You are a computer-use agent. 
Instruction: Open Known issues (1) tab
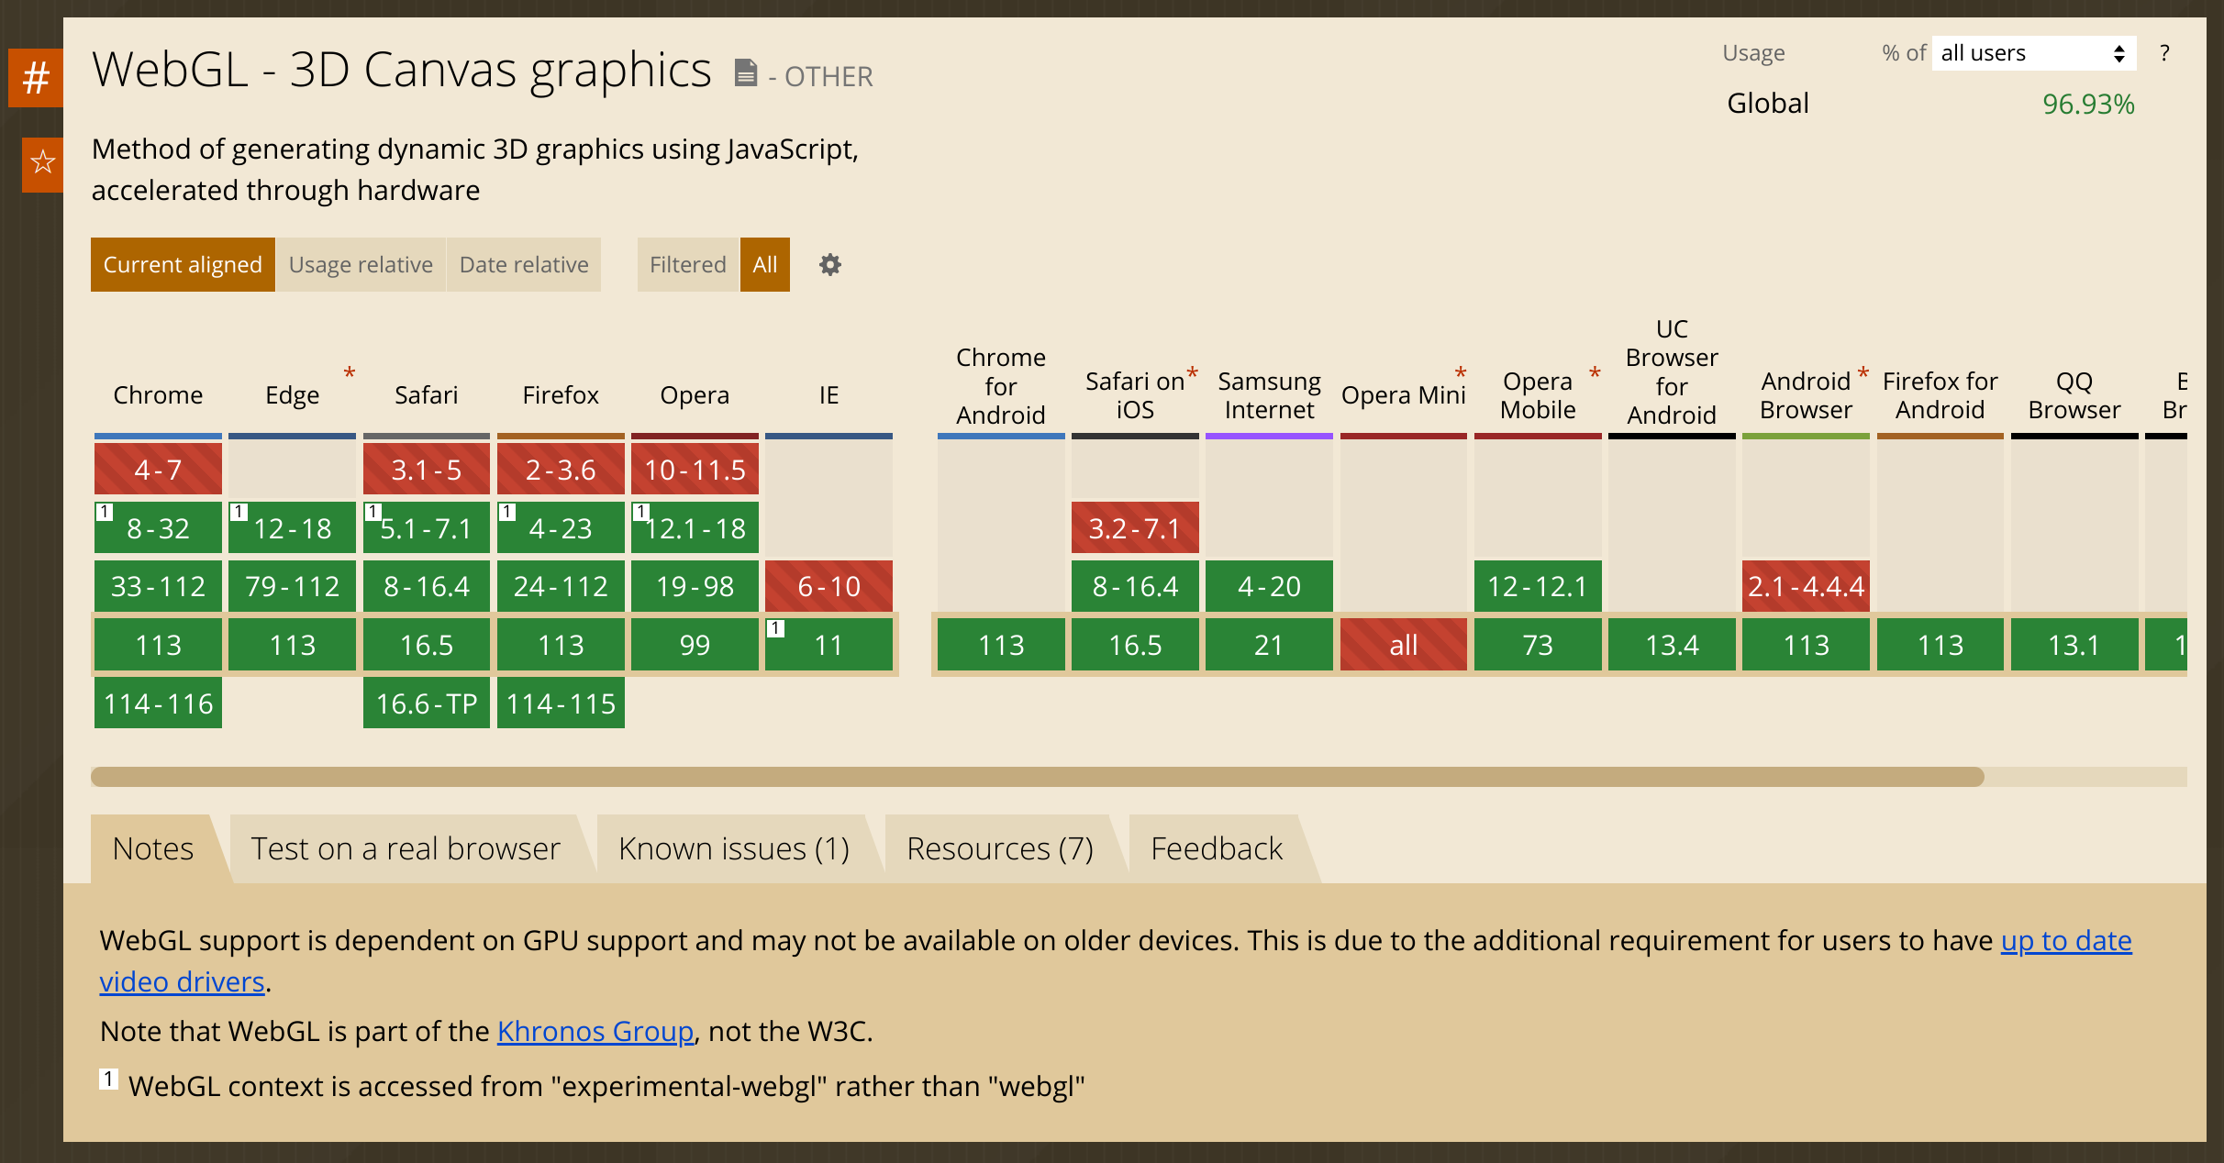point(734,848)
